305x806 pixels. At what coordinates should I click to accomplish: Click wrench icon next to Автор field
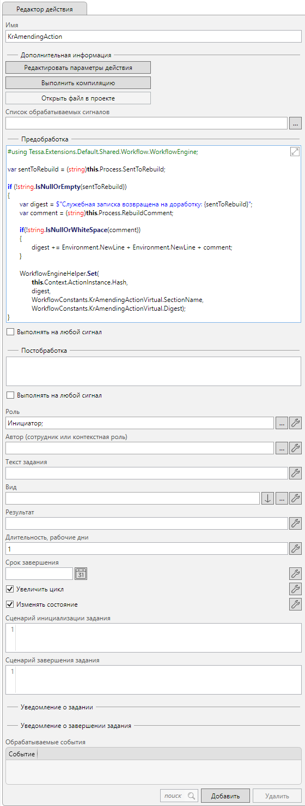295,448
